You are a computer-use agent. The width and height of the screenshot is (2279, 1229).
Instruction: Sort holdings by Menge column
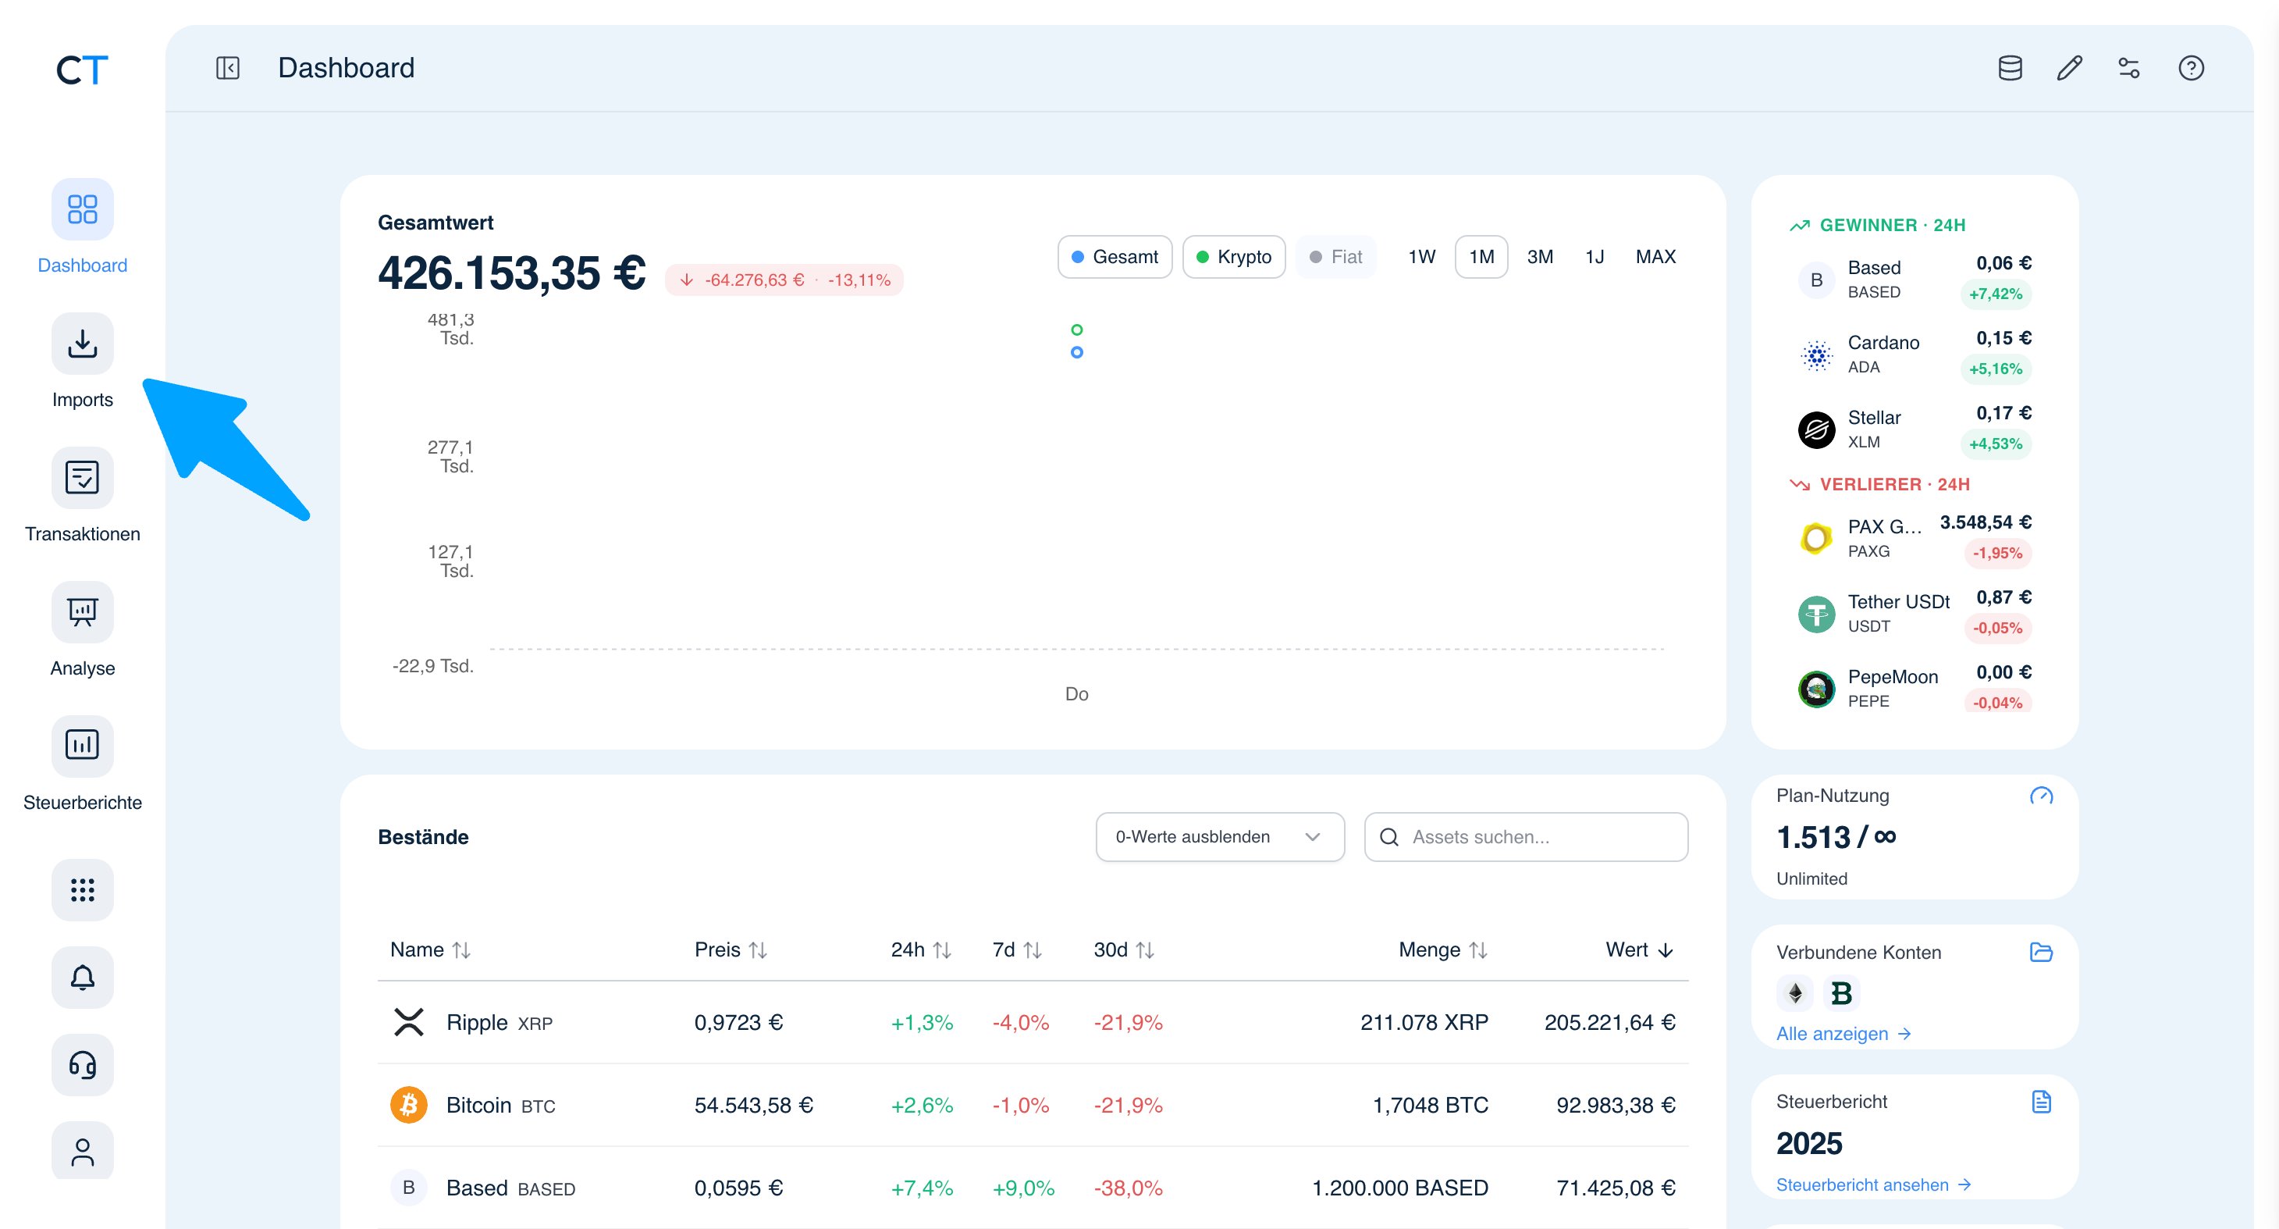1443,949
